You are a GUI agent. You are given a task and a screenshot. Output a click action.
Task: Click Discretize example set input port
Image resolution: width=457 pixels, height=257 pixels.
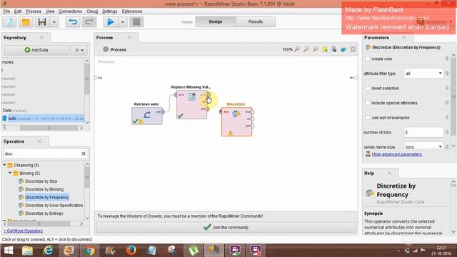coord(221,112)
